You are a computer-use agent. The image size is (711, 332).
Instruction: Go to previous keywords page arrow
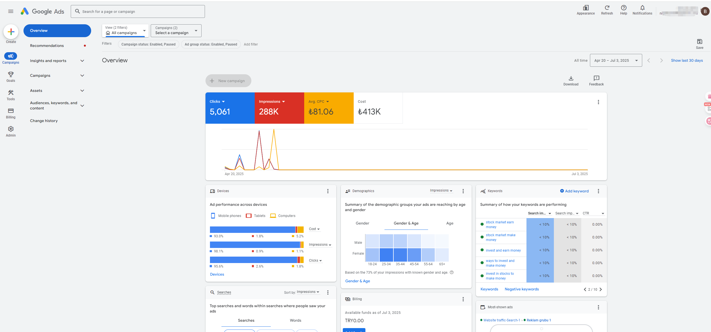(585, 290)
